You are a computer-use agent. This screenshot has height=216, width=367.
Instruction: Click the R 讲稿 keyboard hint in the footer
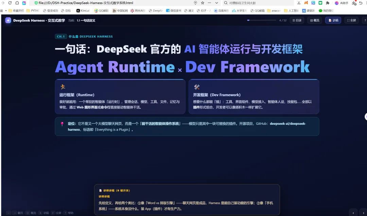coord(44,213)
